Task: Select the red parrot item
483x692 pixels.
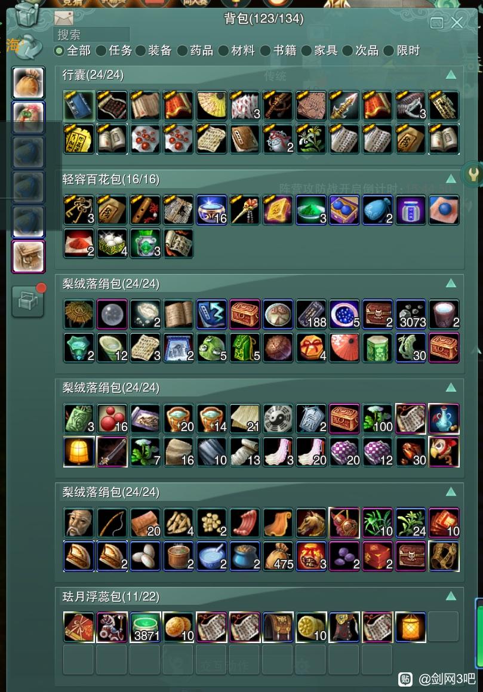Action: pyautogui.click(x=444, y=452)
